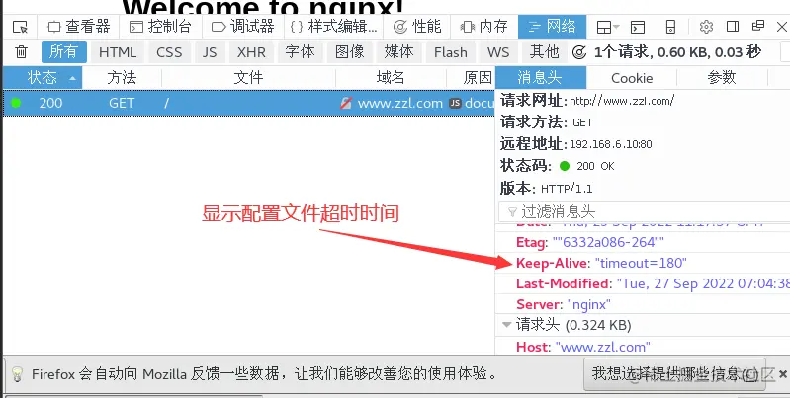
Task: Toggle responsive design mode icon
Action: (670, 27)
